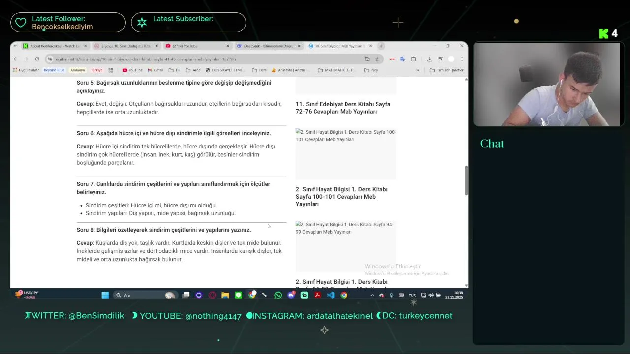Click the Sayfa 100-101 Cevapları thumbnail image
630x354 pixels.
click(346, 154)
